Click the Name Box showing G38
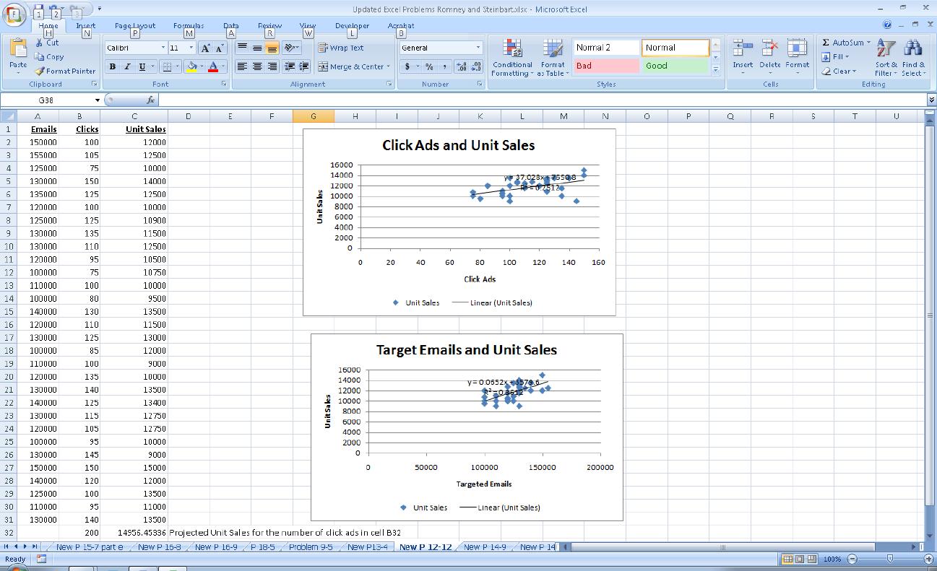The width and height of the screenshot is (937, 571). [x=46, y=100]
